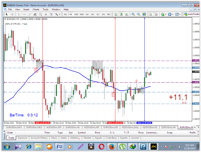The height and width of the screenshot is (152, 201).
Task: Switch to AUDUSDm,M5 chart tab
Action: point(54,127)
